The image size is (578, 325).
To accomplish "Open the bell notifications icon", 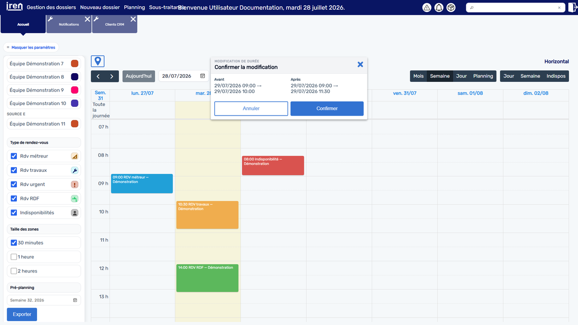I will (439, 8).
